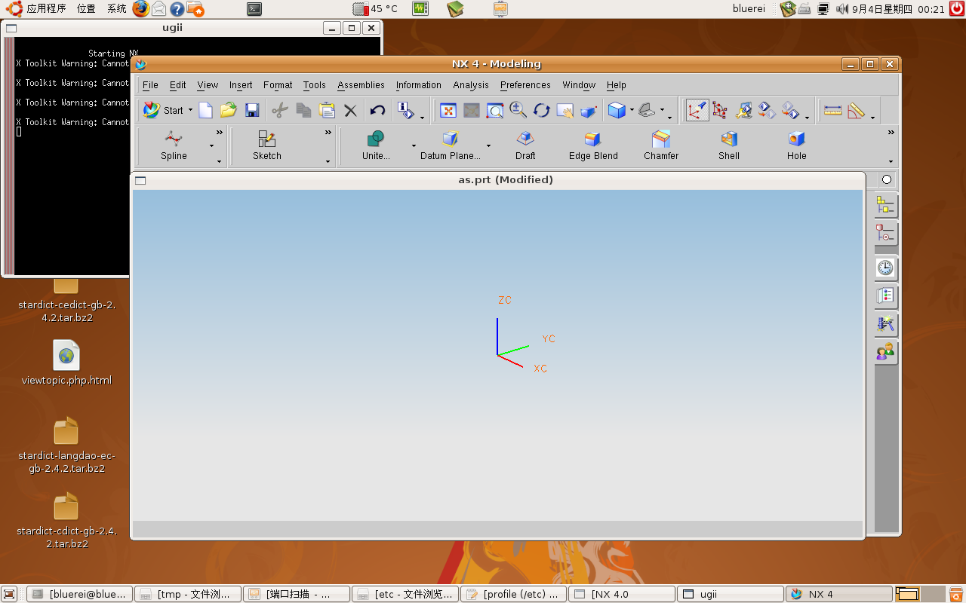Image resolution: width=966 pixels, height=603 pixels.
Task: Open the terminal launcher in top panel
Action: pos(255,9)
